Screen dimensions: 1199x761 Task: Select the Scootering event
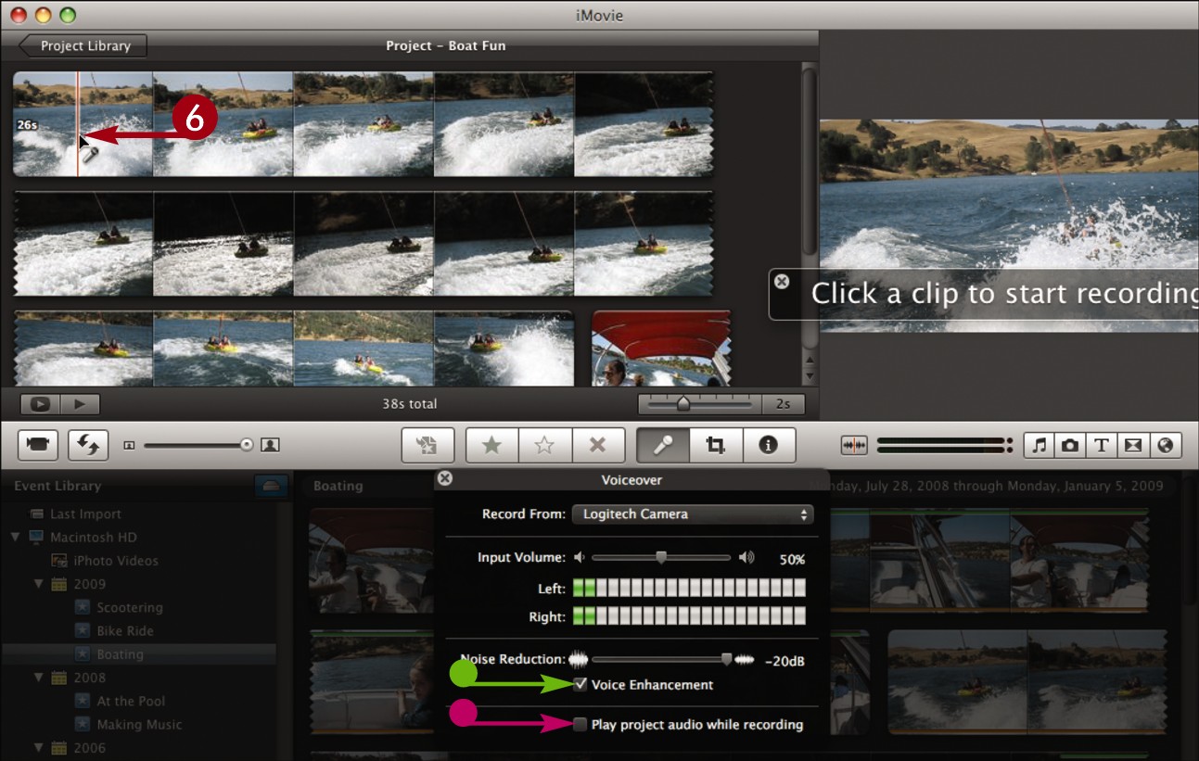point(130,607)
